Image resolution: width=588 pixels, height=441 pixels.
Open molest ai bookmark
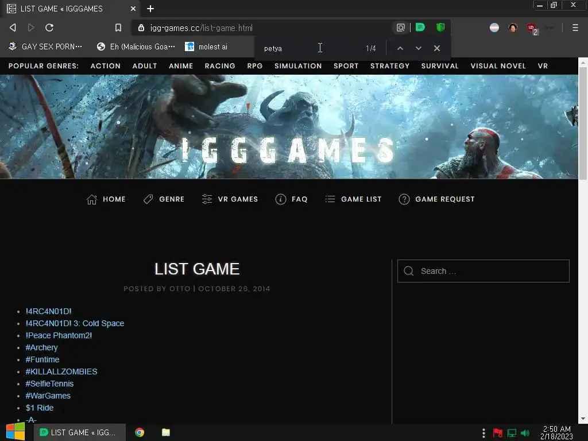206,47
